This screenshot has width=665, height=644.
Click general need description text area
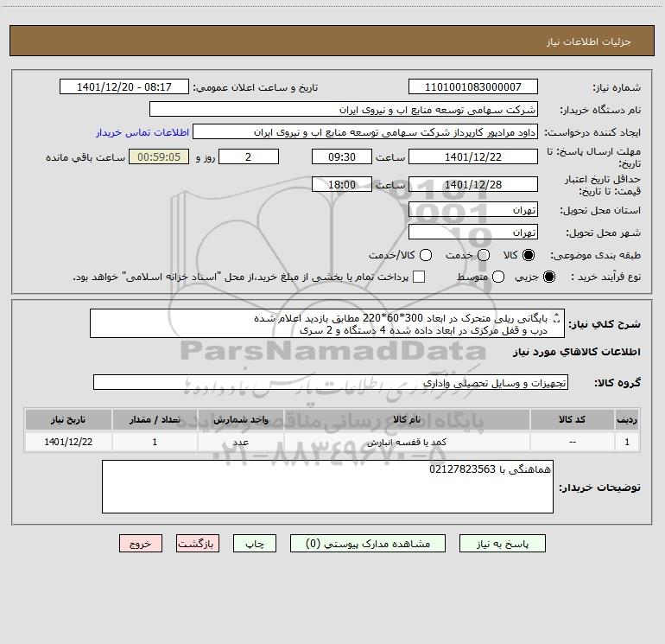[x=327, y=324]
